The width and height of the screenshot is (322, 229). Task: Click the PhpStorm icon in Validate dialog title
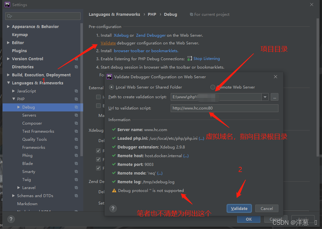click(x=109, y=77)
